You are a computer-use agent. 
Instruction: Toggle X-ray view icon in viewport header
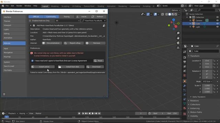163,14
